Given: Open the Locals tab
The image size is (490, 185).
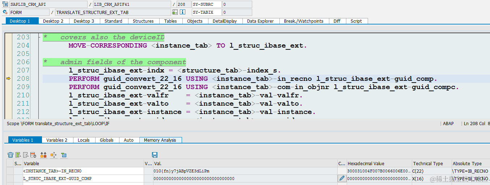Looking at the screenshot, I should pyautogui.click(x=84, y=140).
